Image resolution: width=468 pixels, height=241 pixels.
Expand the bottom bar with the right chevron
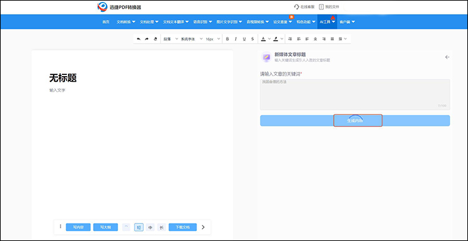tap(203, 227)
